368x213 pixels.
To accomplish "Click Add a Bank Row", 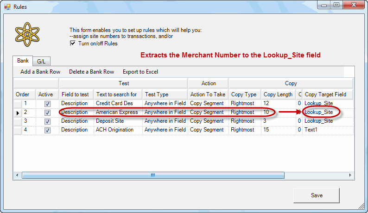I will 40,72.
